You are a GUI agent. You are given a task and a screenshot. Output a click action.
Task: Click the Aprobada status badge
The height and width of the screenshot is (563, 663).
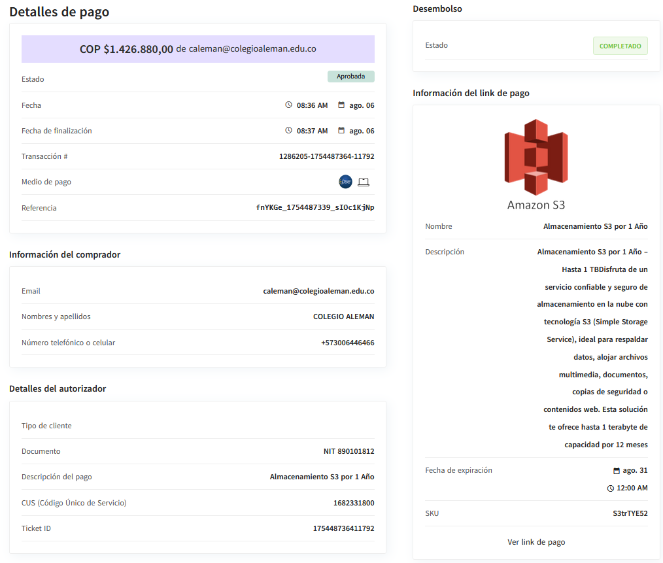click(x=350, y=77)
